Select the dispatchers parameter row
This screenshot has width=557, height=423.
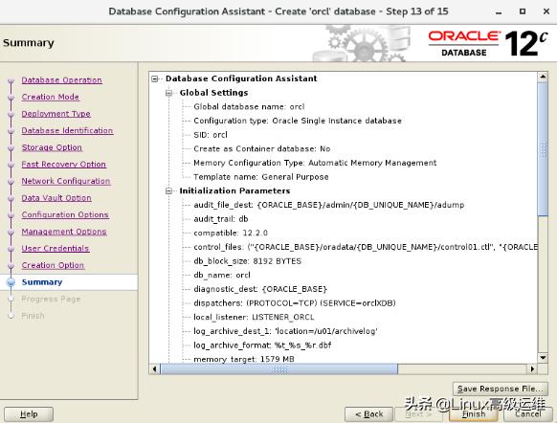295,303
